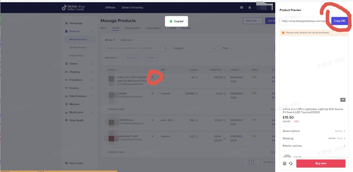Preview the 234567shoes product via eye icon
353x172 pixels.
153,120
